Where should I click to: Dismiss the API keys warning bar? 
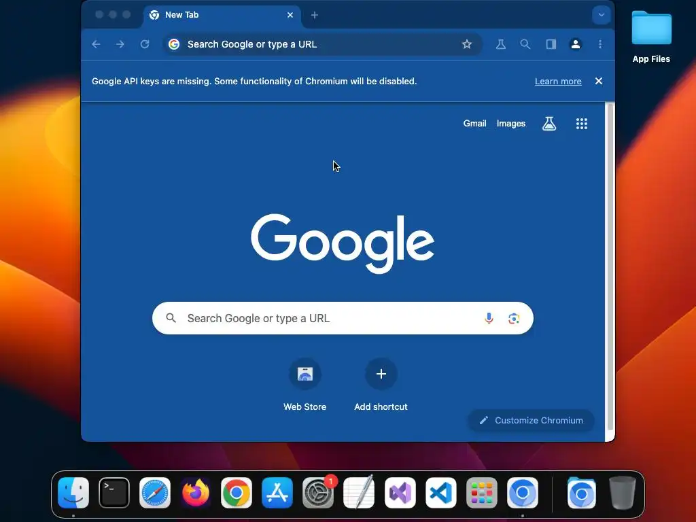(x=598, y=81)
